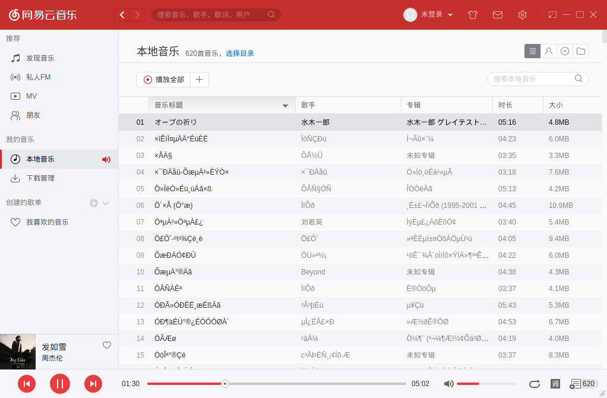This screenshot has height=398, width=607.
Task: Open 我喜欢的音乐 playlist
Action: [x=46, y=222]
